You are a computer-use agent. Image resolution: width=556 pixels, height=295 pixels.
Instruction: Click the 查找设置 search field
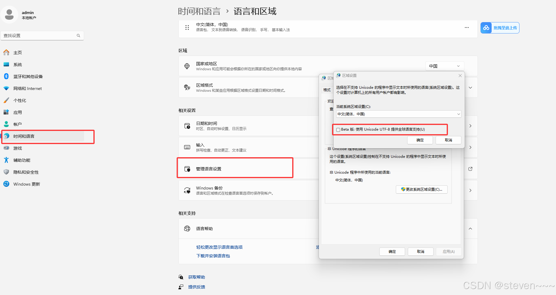[x=42, y=36]
